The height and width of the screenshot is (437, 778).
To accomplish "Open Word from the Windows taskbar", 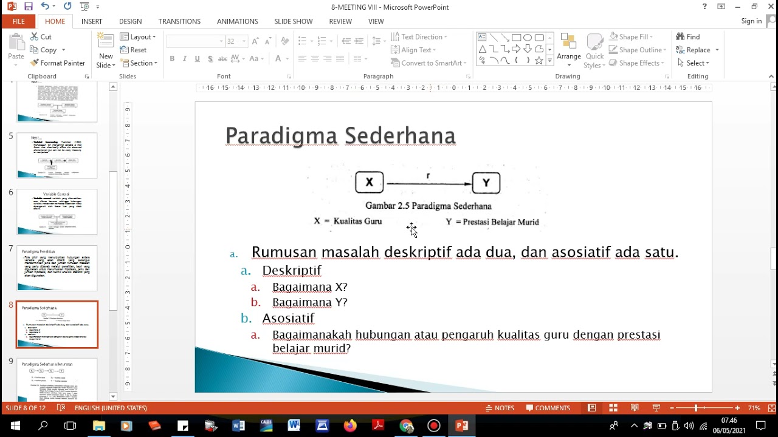I will click(238, 425).
